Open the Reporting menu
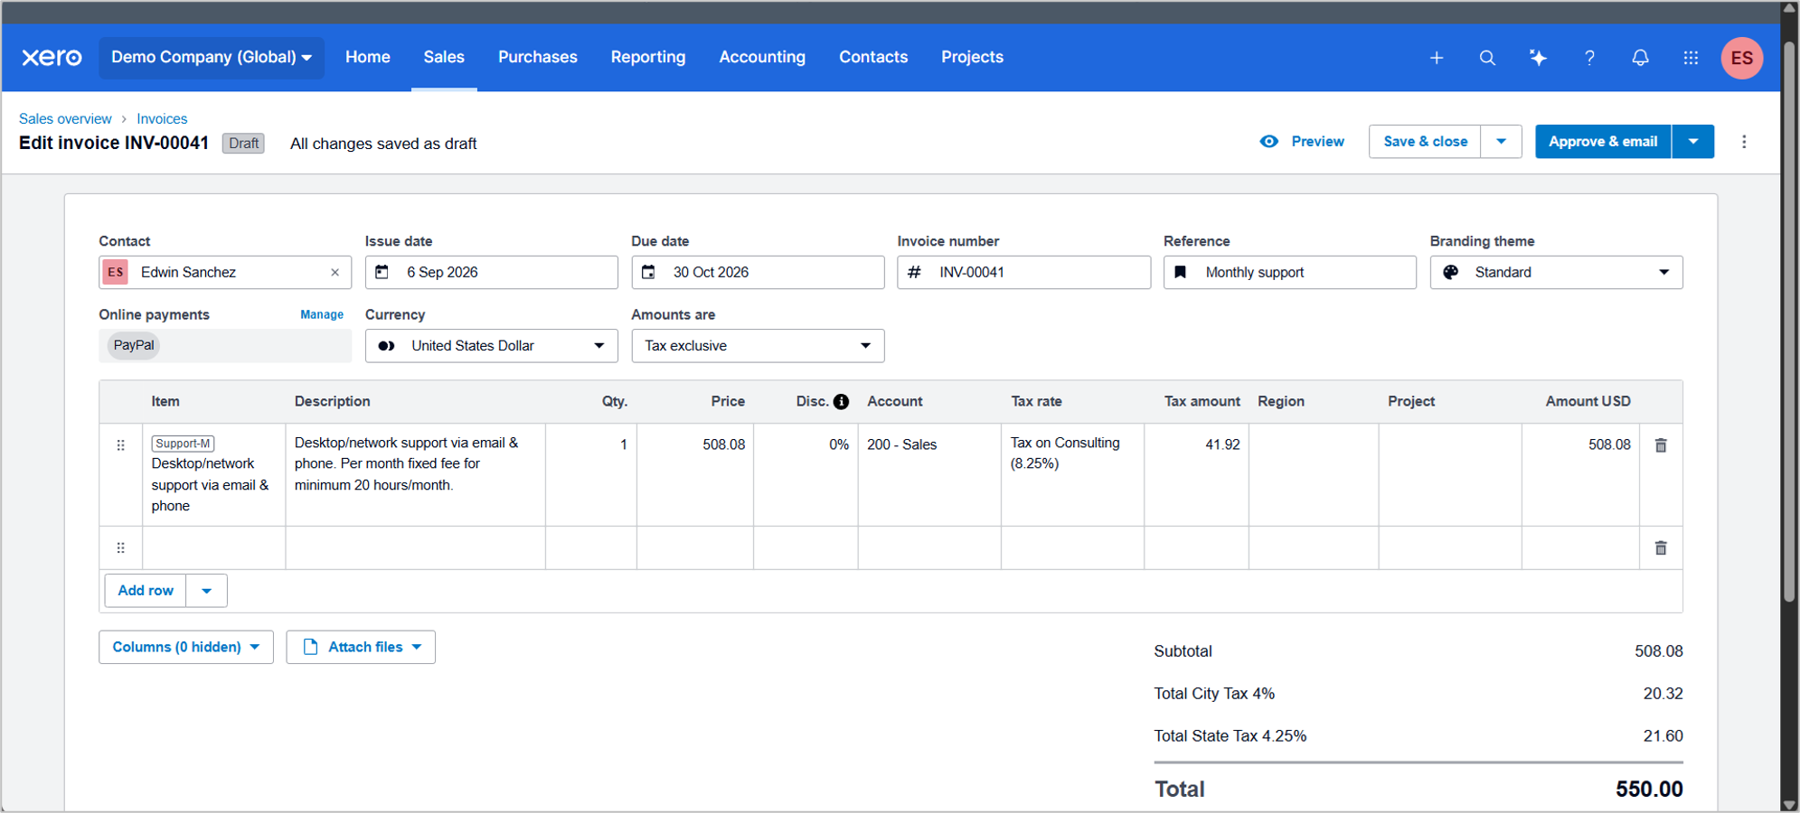This screenshot has width=1800, height=813. click(648, 57)
